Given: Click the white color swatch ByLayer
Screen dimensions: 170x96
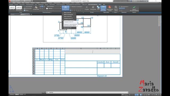Looking at the screenshot, I should tap(47, 9).
